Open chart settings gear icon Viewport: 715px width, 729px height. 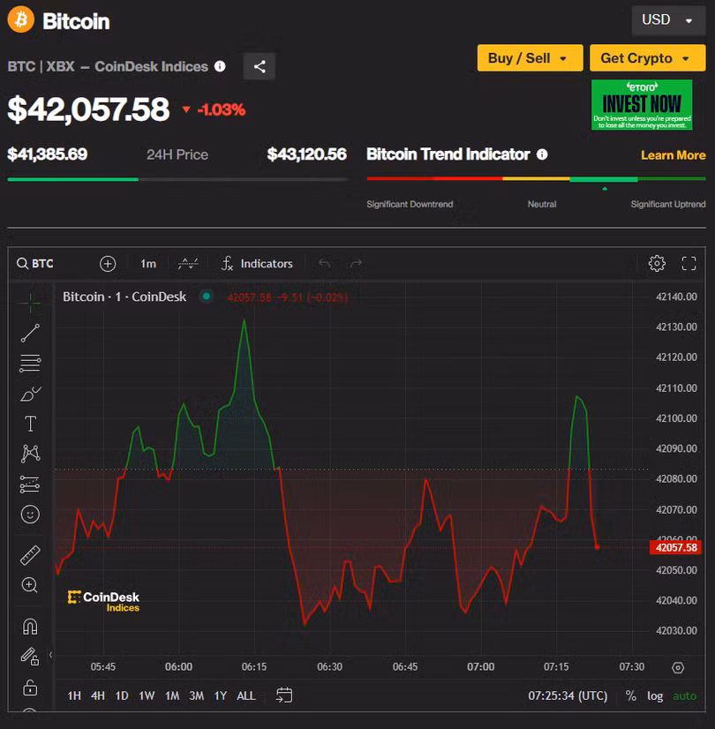(x=656, y=263)
